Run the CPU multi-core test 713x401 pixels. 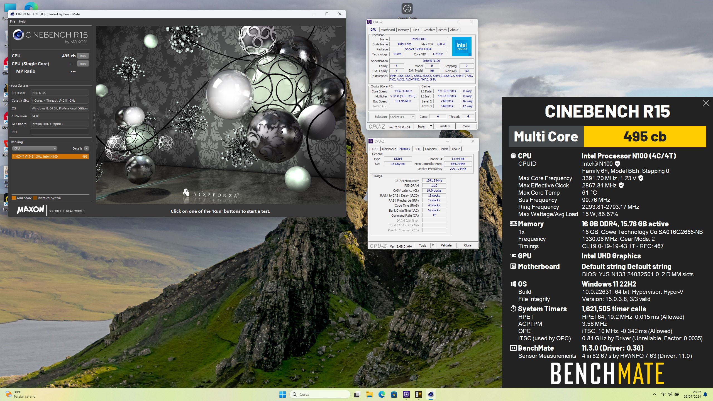pyautogui.click(x=83, y=56)
